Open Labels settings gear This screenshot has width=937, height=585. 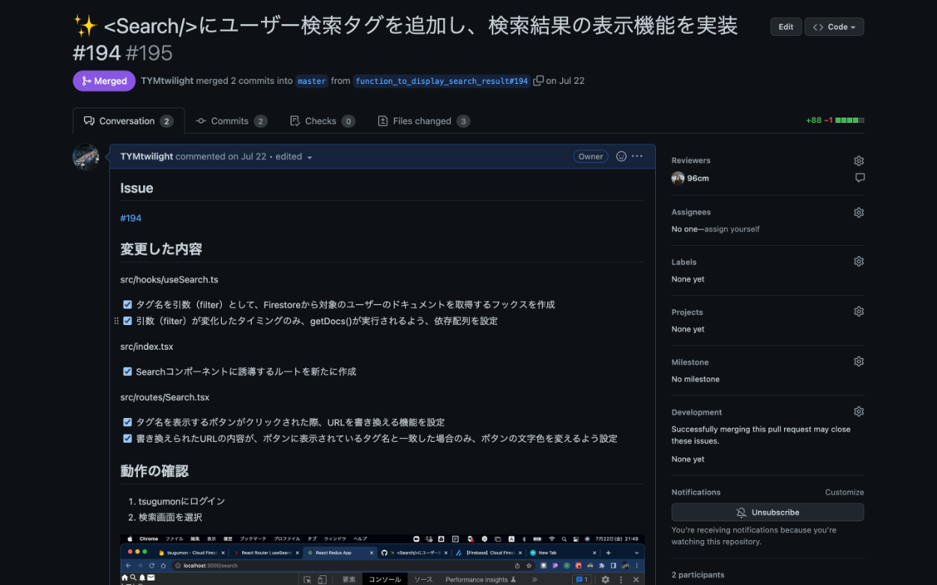click(858, 261)
